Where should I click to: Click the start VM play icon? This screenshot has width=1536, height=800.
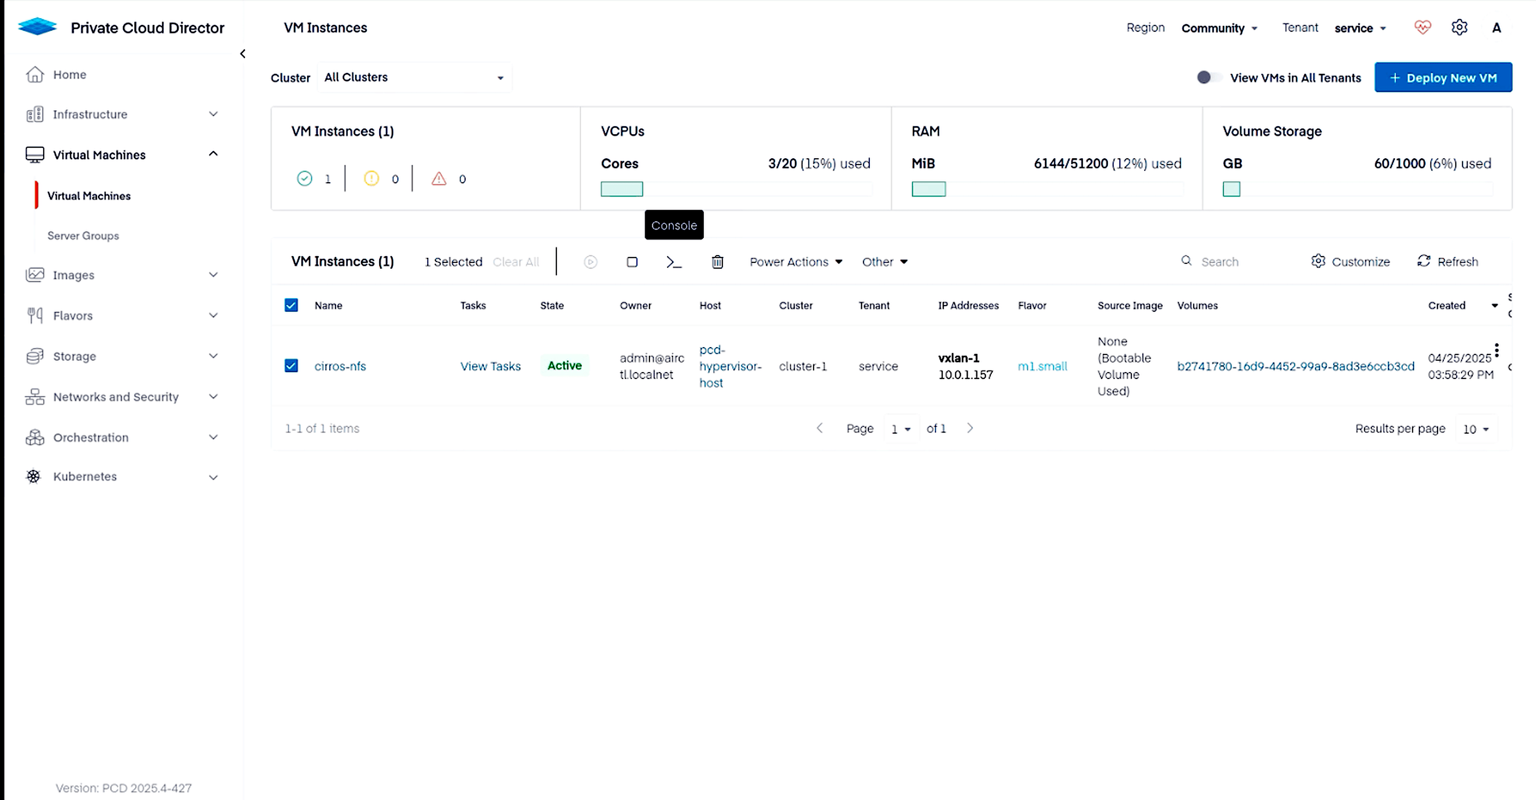[x=590, y=262]
